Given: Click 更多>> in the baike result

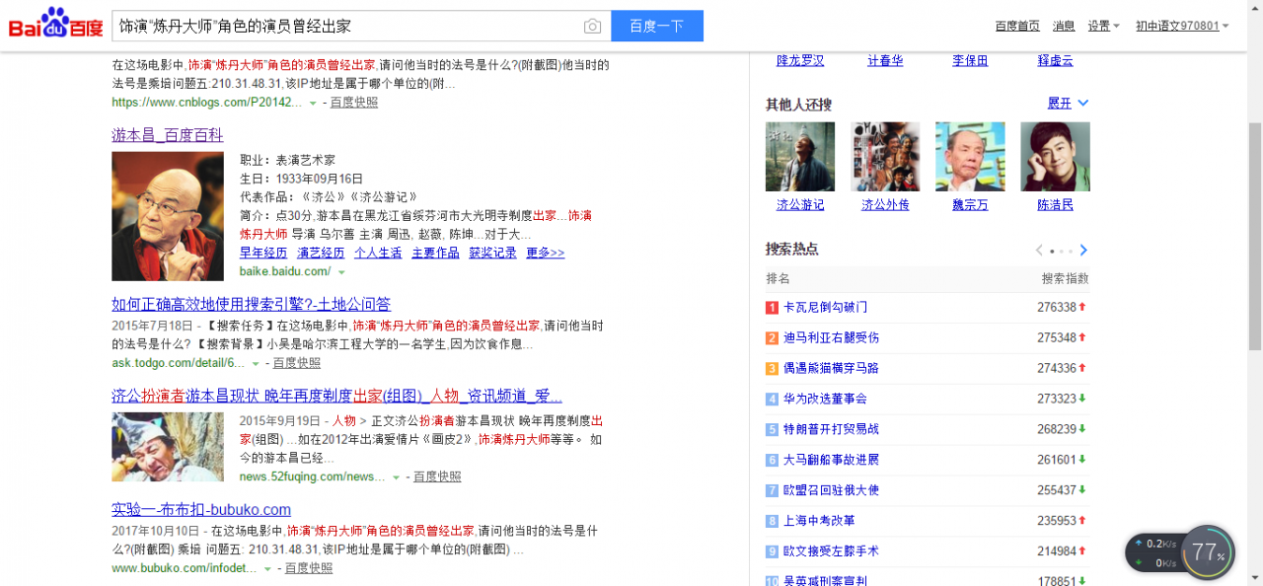Looking at the screenshot, I should pyautogui.click(x=546, y=253).
